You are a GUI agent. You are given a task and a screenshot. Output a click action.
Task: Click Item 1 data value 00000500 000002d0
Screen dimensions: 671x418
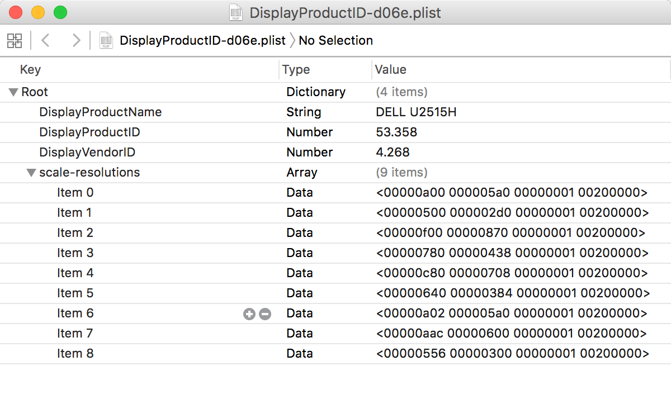point(512,213)
